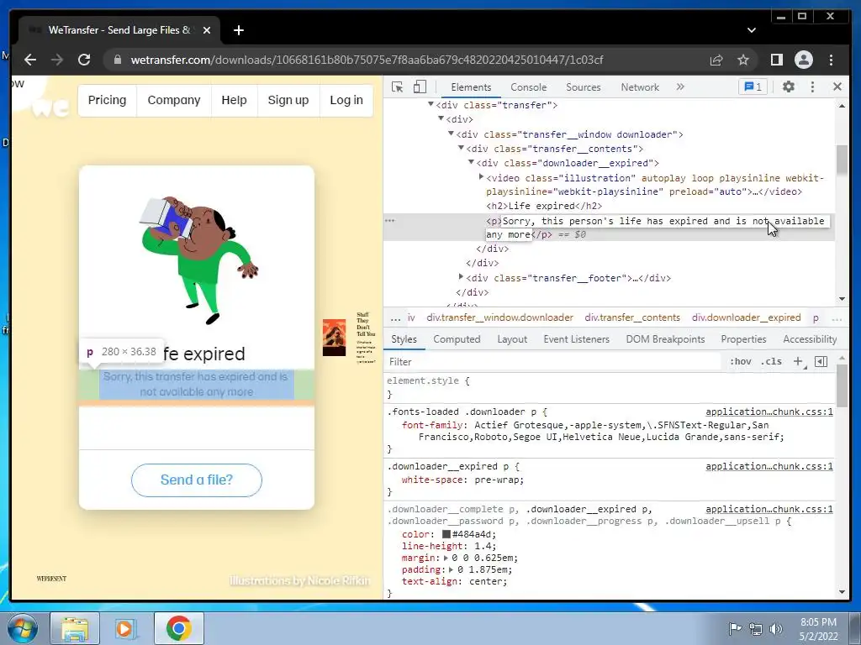The height and width of the screenshot is (645, 861).
Task: Open the Help link
Action: click(x=234, y=101)
